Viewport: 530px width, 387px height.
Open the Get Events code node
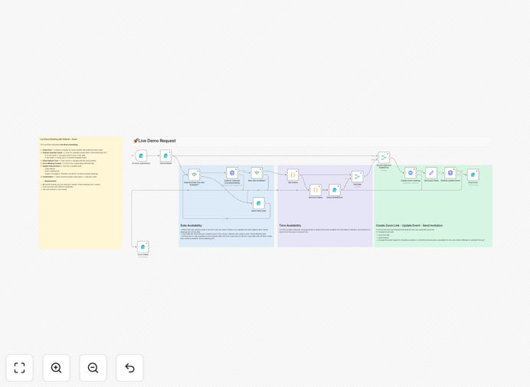point(293,175)
